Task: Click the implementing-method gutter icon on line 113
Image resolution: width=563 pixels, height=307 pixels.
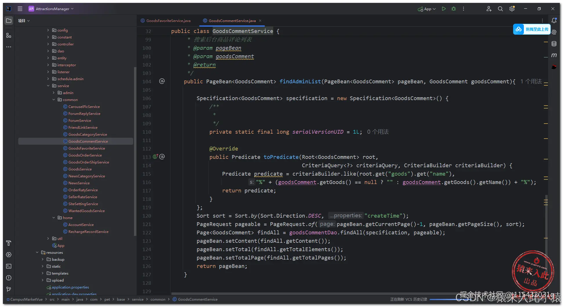Action: tap(155, 157)
